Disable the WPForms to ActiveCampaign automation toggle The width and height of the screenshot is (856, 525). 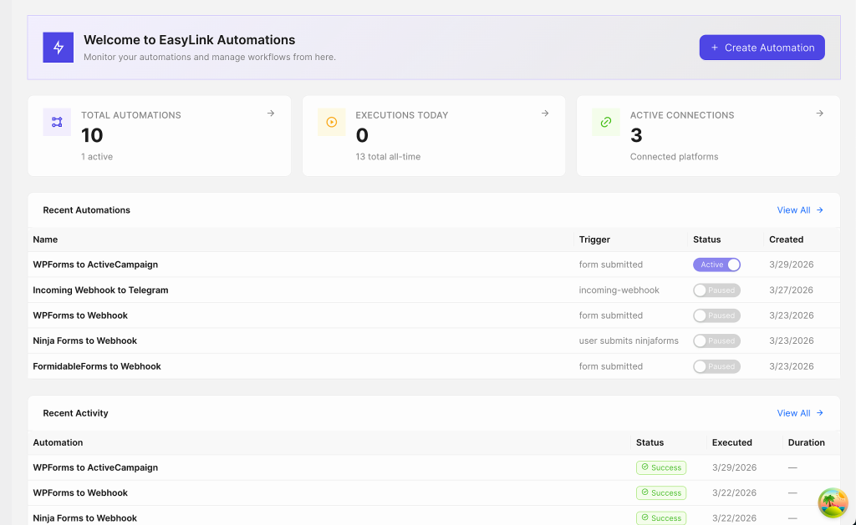coord(716,265)
